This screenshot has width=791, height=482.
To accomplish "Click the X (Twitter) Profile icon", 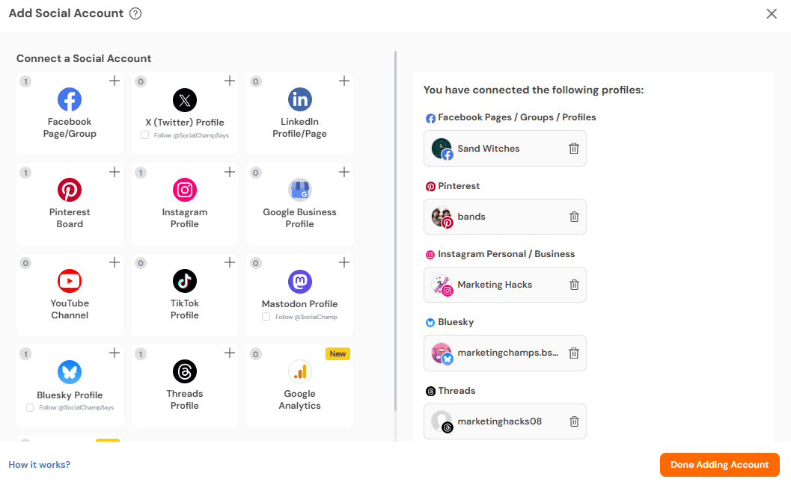I will click(184, 99).
